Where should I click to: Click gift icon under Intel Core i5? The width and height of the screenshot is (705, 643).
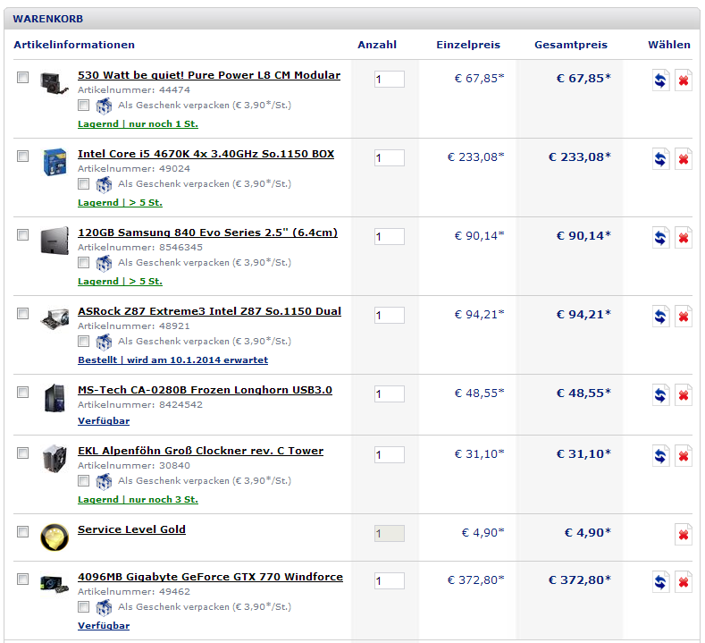point(104,185)
